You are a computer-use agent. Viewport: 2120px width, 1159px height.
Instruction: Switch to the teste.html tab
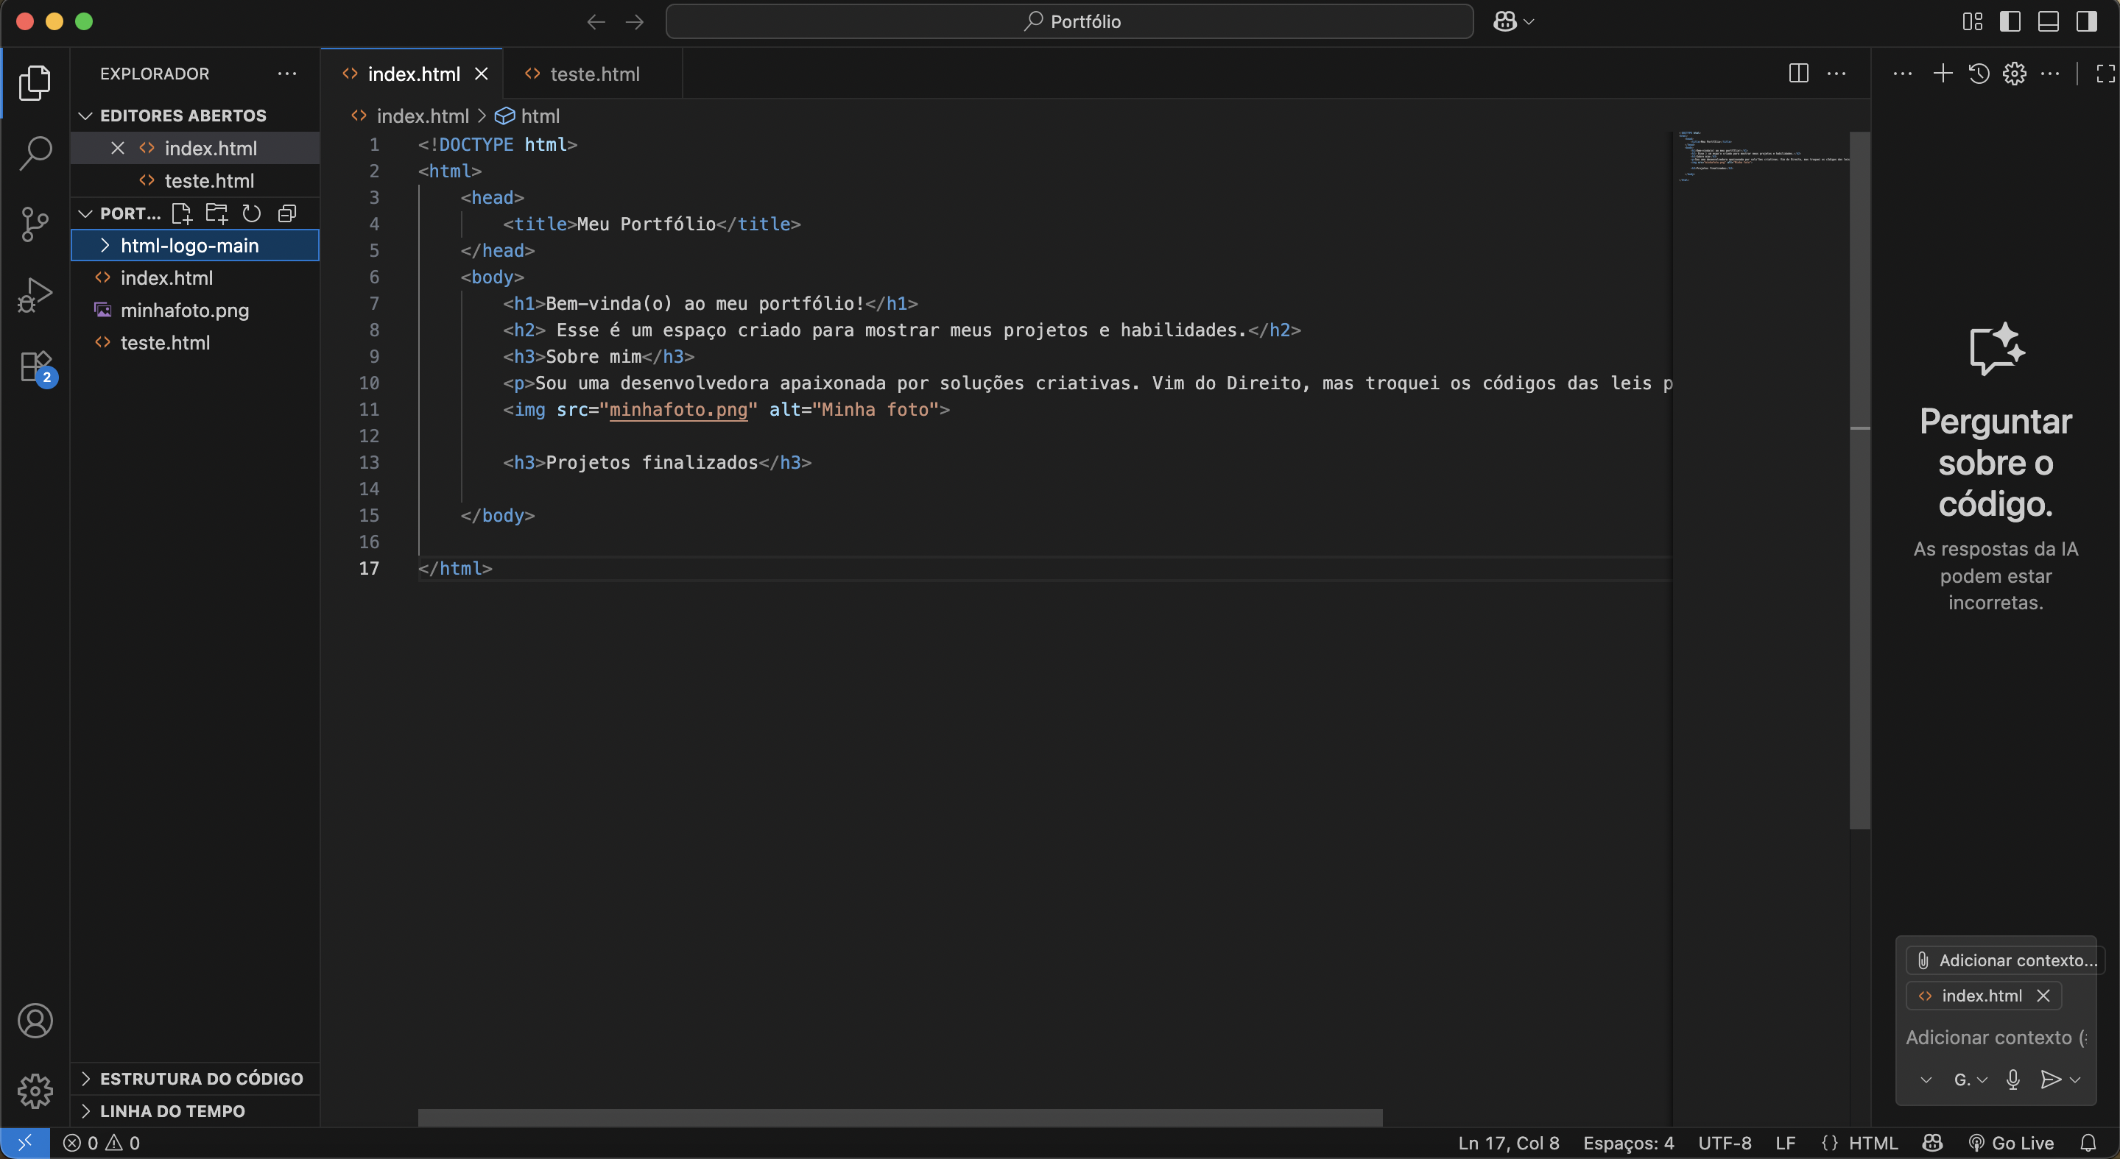pos(593,74)
